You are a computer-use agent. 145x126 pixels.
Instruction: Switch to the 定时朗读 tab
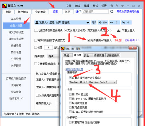point(40,12)
